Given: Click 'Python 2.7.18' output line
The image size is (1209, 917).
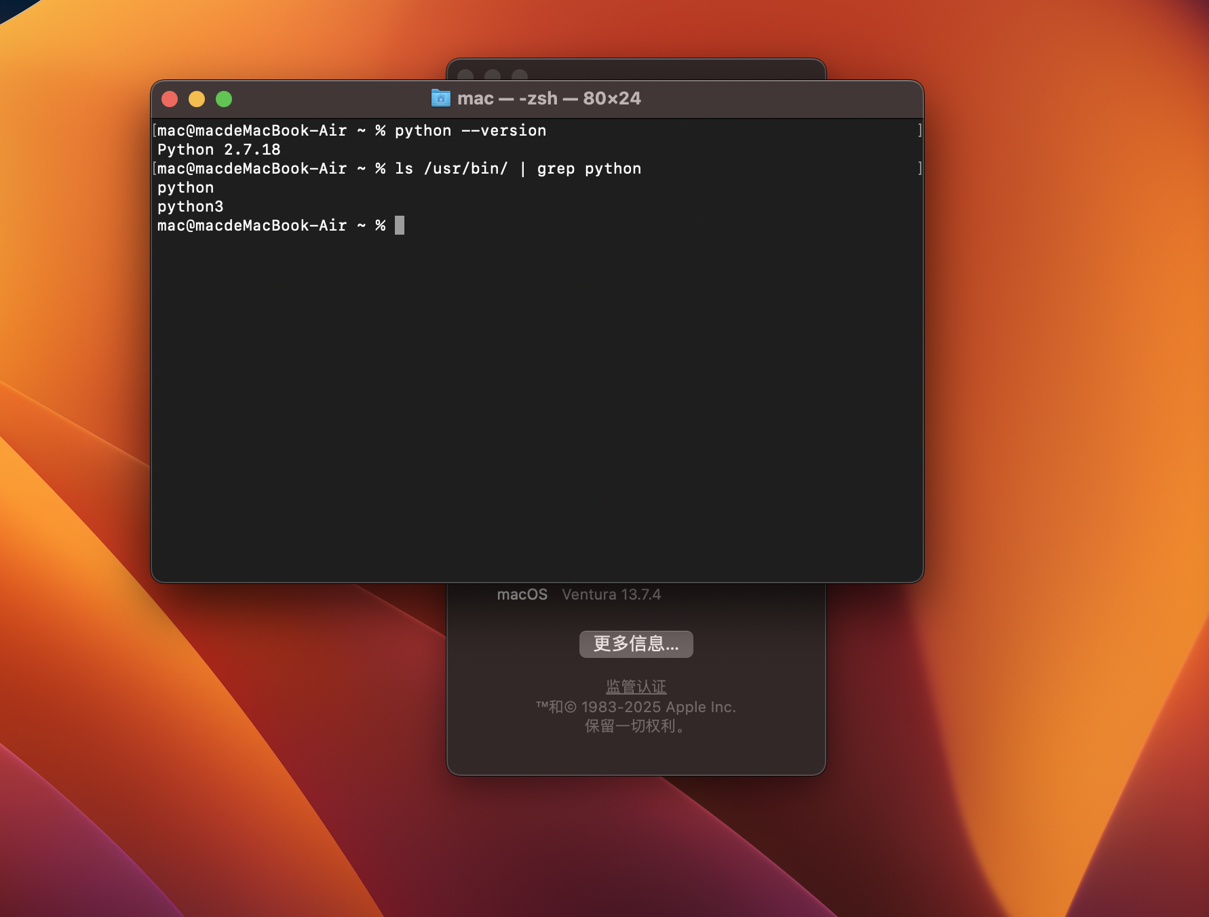Looking at the screenshot, I should point(218,149).
